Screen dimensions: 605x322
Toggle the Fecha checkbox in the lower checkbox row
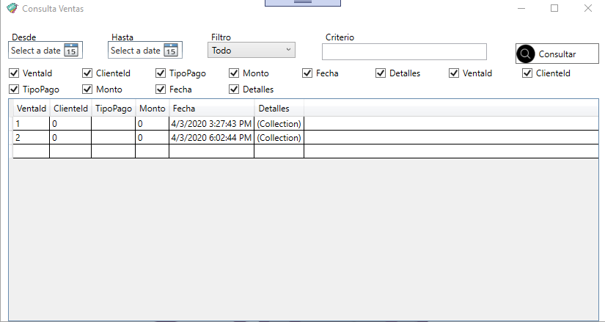(x=161, y=89)
